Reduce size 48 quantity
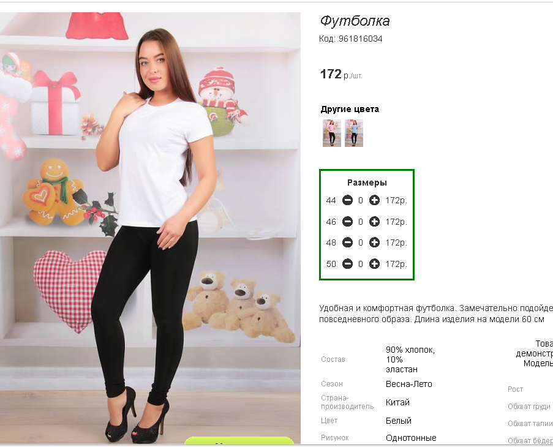553x447 pixels. tap(347, 242)
